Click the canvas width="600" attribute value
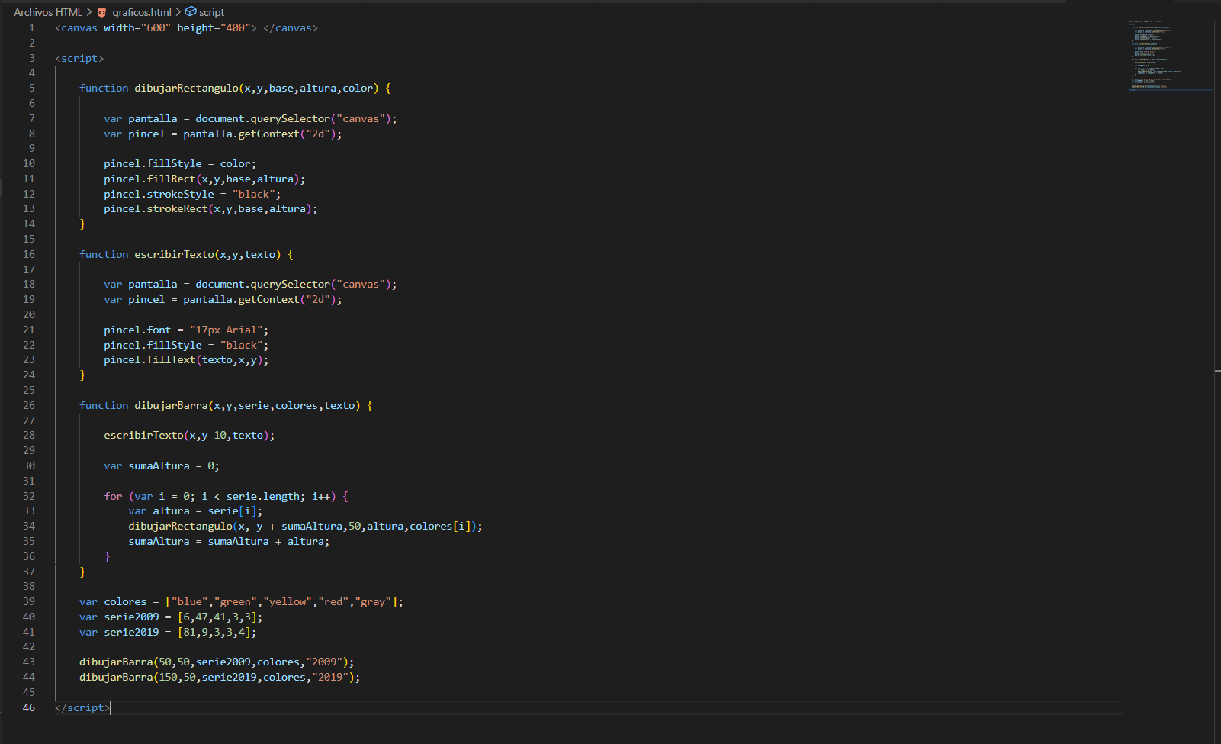Screen dimensions: 1221x744 pyautogui.click(x=156, y=27)
